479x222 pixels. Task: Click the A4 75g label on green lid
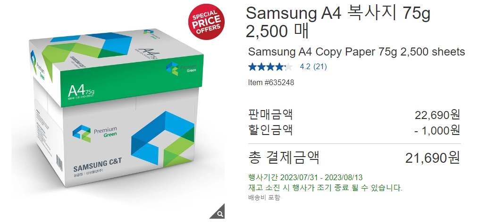pos(81,91)
